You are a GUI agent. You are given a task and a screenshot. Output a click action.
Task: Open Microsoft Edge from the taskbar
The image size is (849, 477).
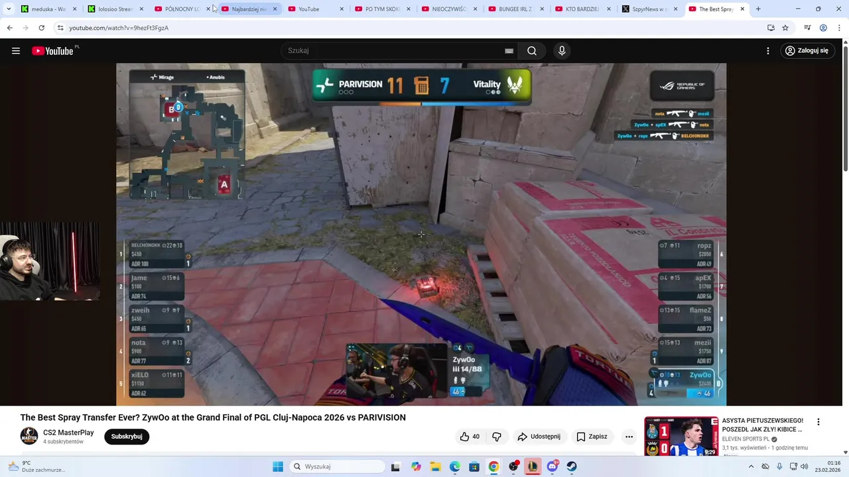[x=455, y=466]
